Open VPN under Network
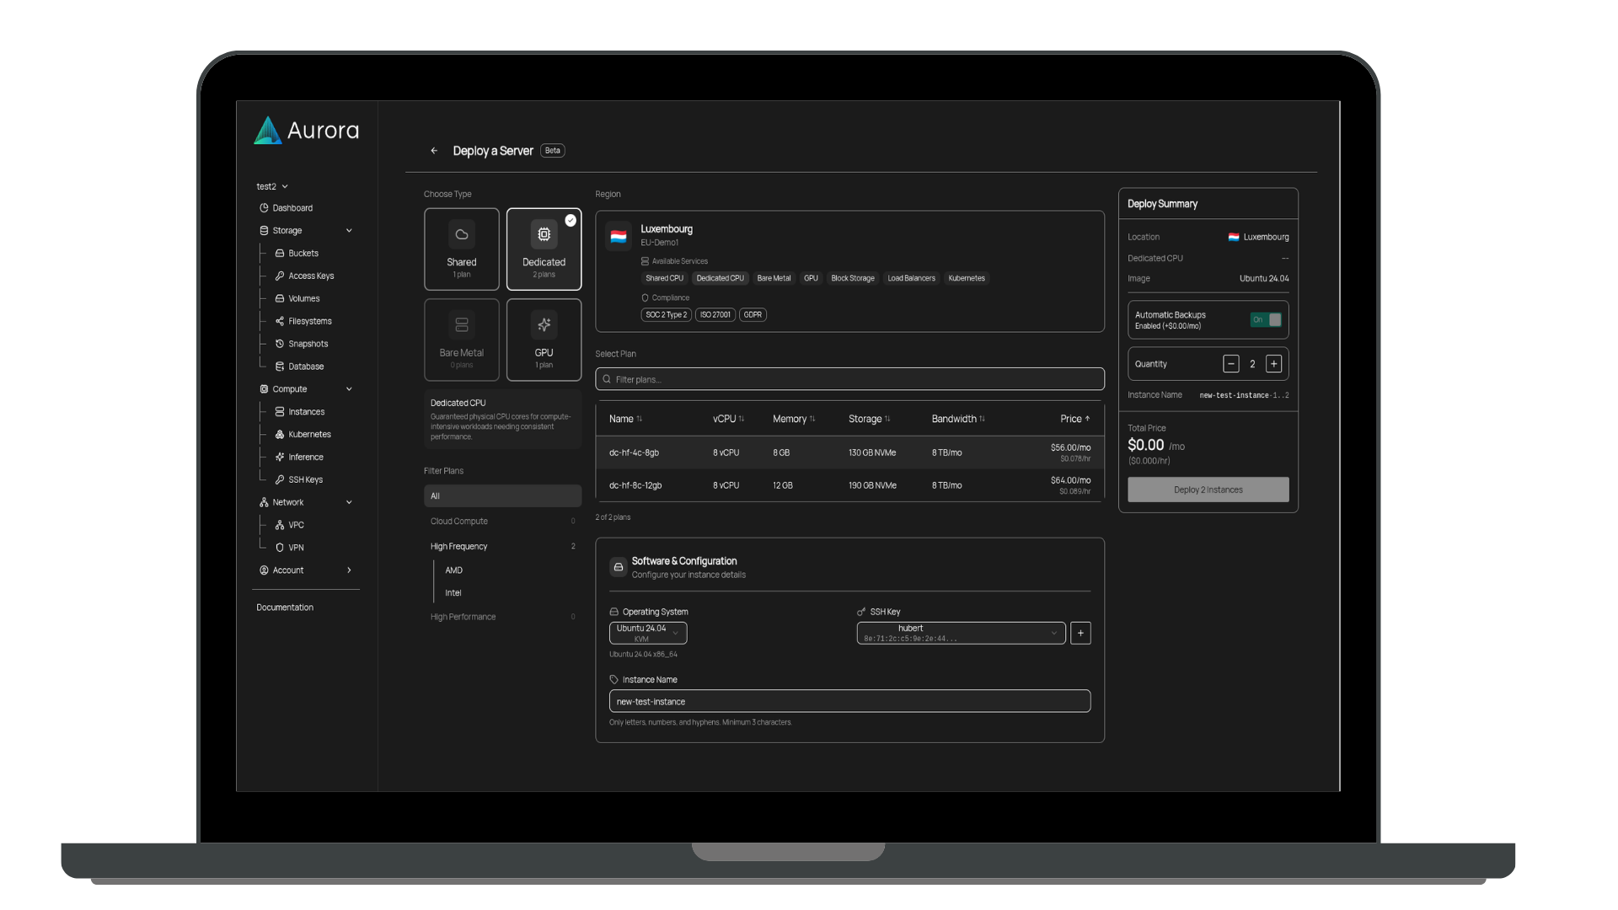This screenshot has height=910, width=1618. 296,548
